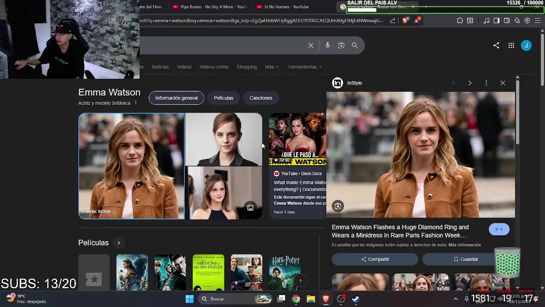This screenshot has width=545, height=307.
Task: Switch to Pipe Bueno YouTube tab
Action: 210,7
